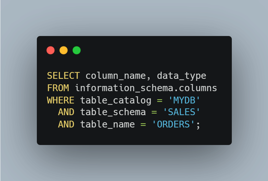
Task: Click the green maximize dot
Action: click(x=77, y=50)
